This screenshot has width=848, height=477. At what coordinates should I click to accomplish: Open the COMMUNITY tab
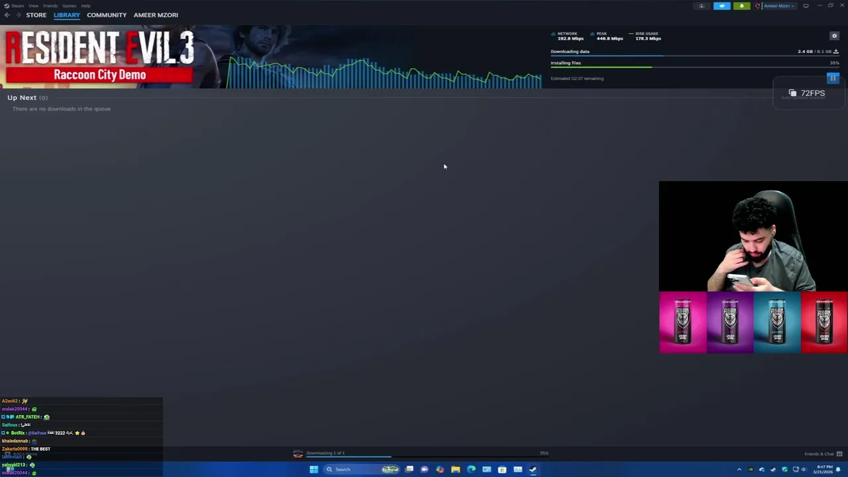point(107,15)
